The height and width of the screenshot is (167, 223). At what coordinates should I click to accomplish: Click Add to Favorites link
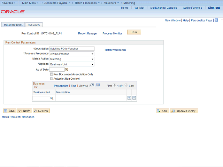(x=192, y=8)
